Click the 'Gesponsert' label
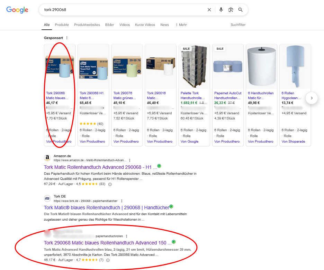Image resolution: width=324 pixels, height=270 pixels. 53,38
